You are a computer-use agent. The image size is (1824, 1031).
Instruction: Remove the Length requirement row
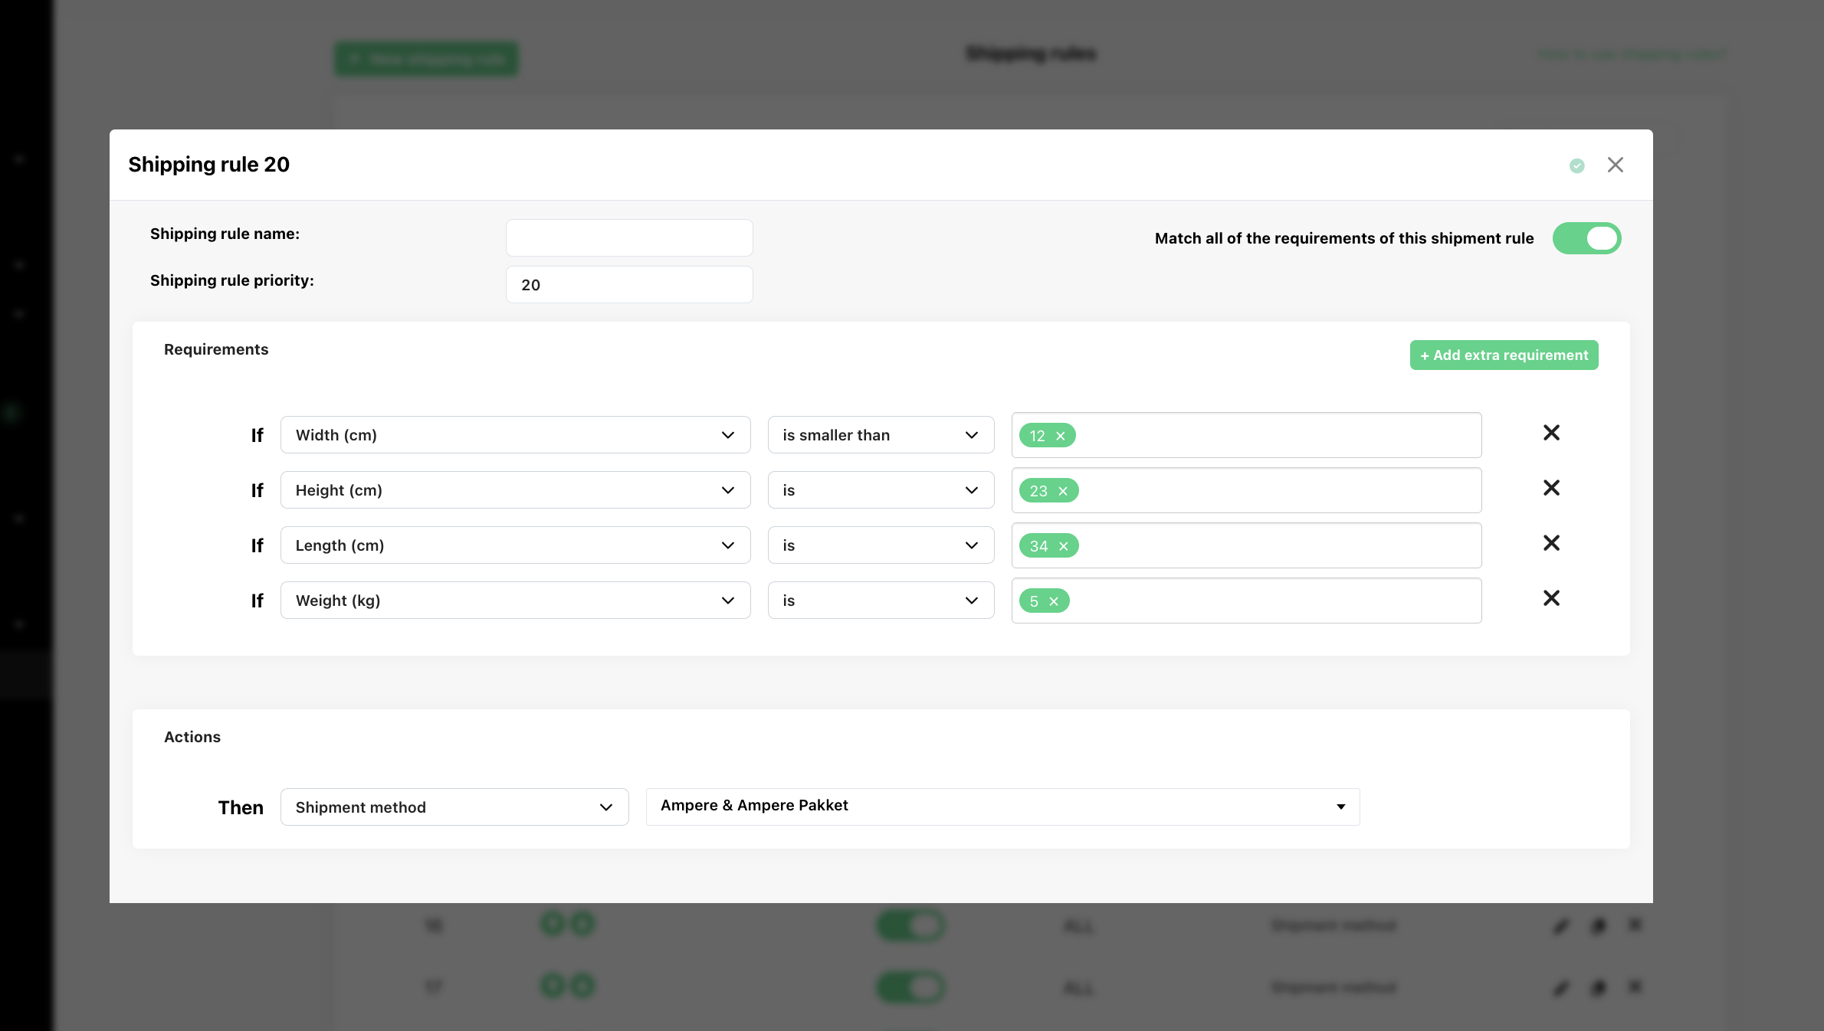click(x=1551, y=543)
